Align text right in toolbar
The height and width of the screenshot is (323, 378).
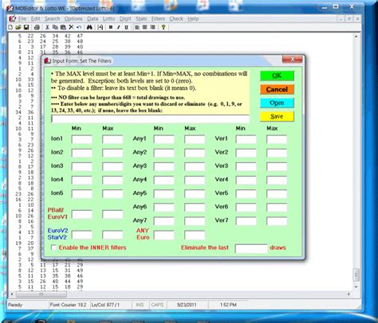(153, 27)
